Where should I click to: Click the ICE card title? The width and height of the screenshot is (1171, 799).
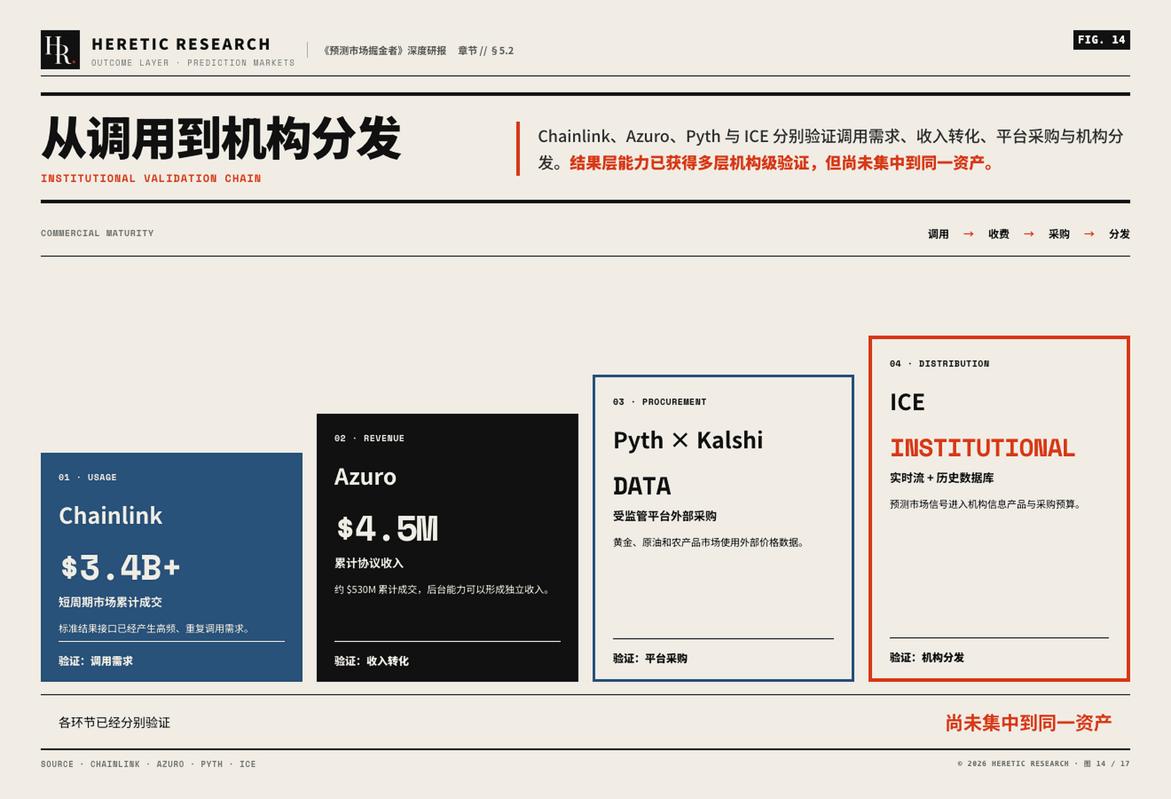(907, 402)
